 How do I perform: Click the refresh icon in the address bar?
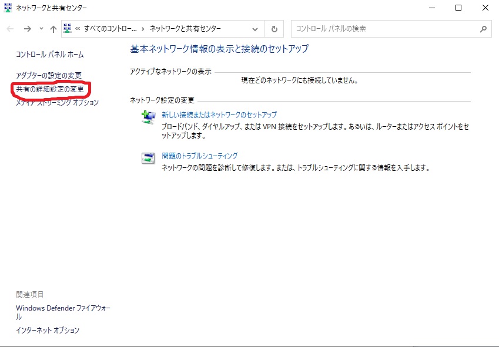pyautogui.click(x=274, y=28)
